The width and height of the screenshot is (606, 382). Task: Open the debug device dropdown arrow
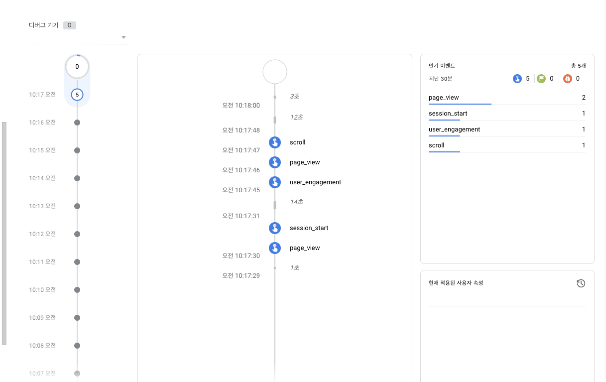(123, 37)
